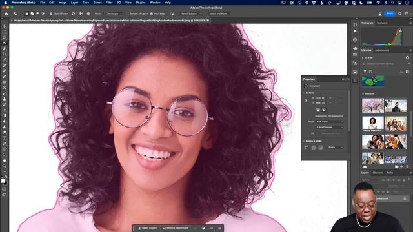This screenshot has height=232, width=413.
Task: Set canvas orientation to landscape
Action: click(x=324, y=110)
